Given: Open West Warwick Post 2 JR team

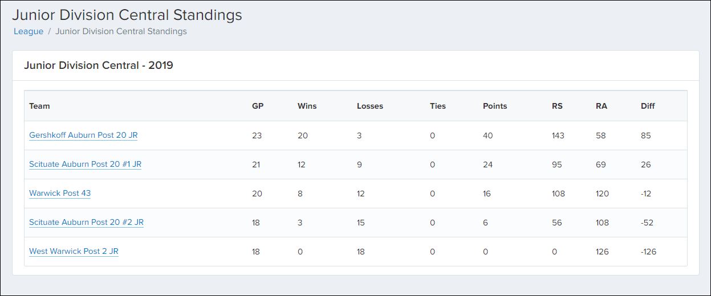Looking at the screenshot, I should (74, 252).
